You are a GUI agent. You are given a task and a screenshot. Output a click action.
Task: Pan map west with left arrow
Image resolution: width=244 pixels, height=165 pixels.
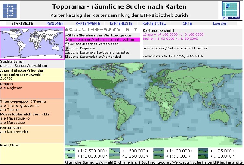(x=101, y=29)
